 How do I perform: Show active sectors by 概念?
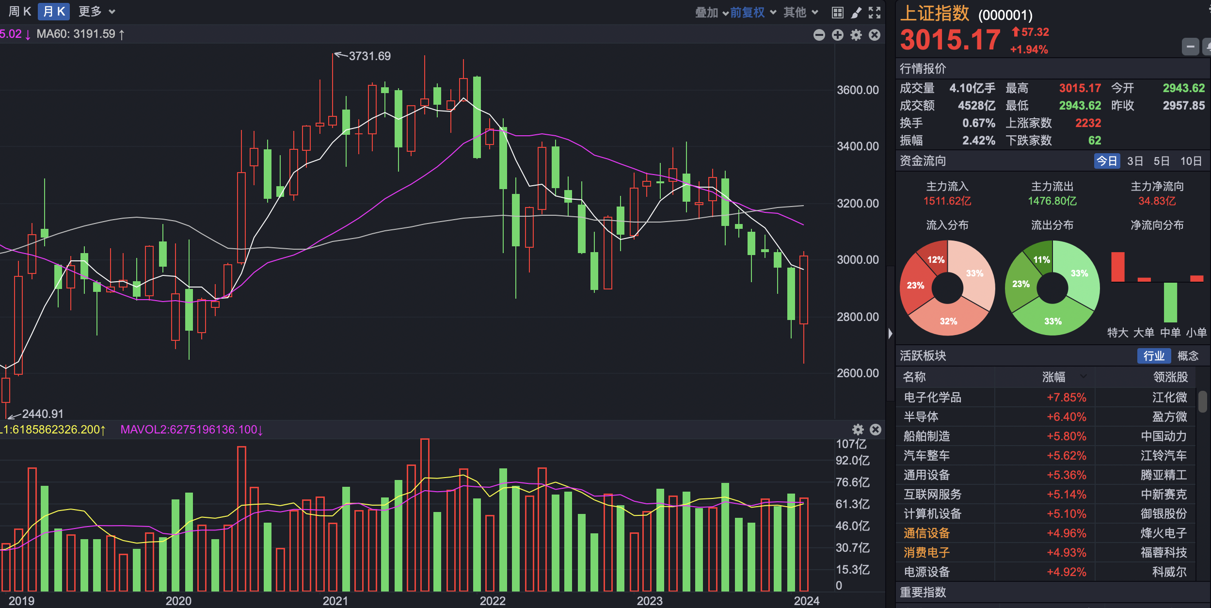1188,356
